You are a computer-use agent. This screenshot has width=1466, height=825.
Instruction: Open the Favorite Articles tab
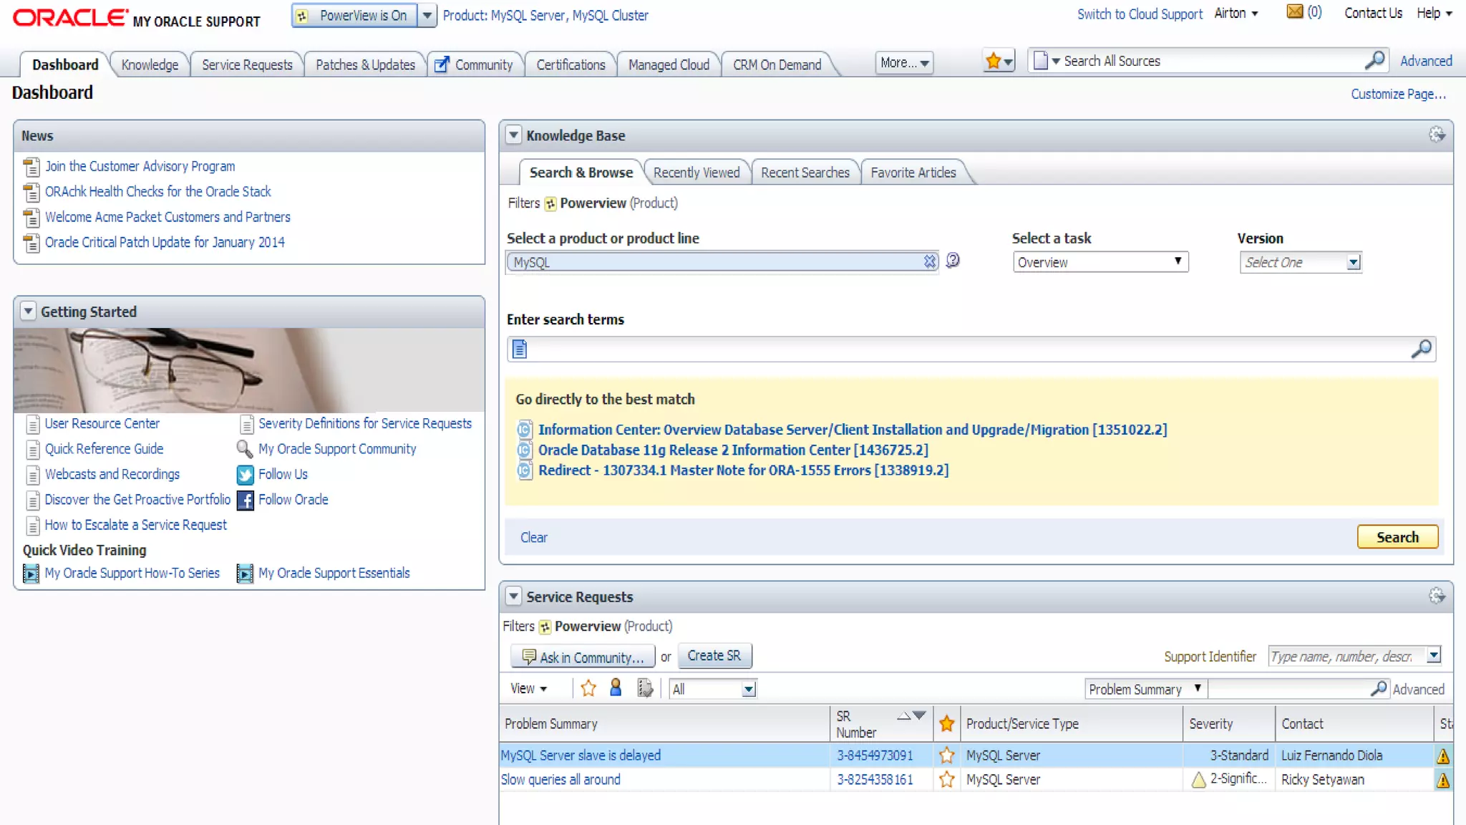tap(913, 173)
